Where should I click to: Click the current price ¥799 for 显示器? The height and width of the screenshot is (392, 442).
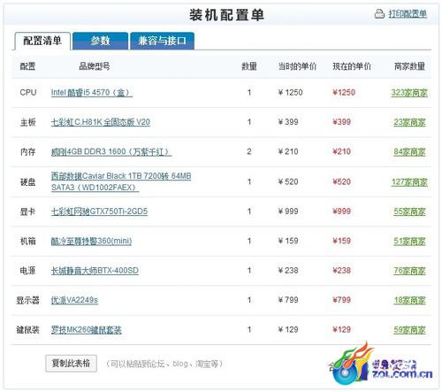(x=341, y=300)
